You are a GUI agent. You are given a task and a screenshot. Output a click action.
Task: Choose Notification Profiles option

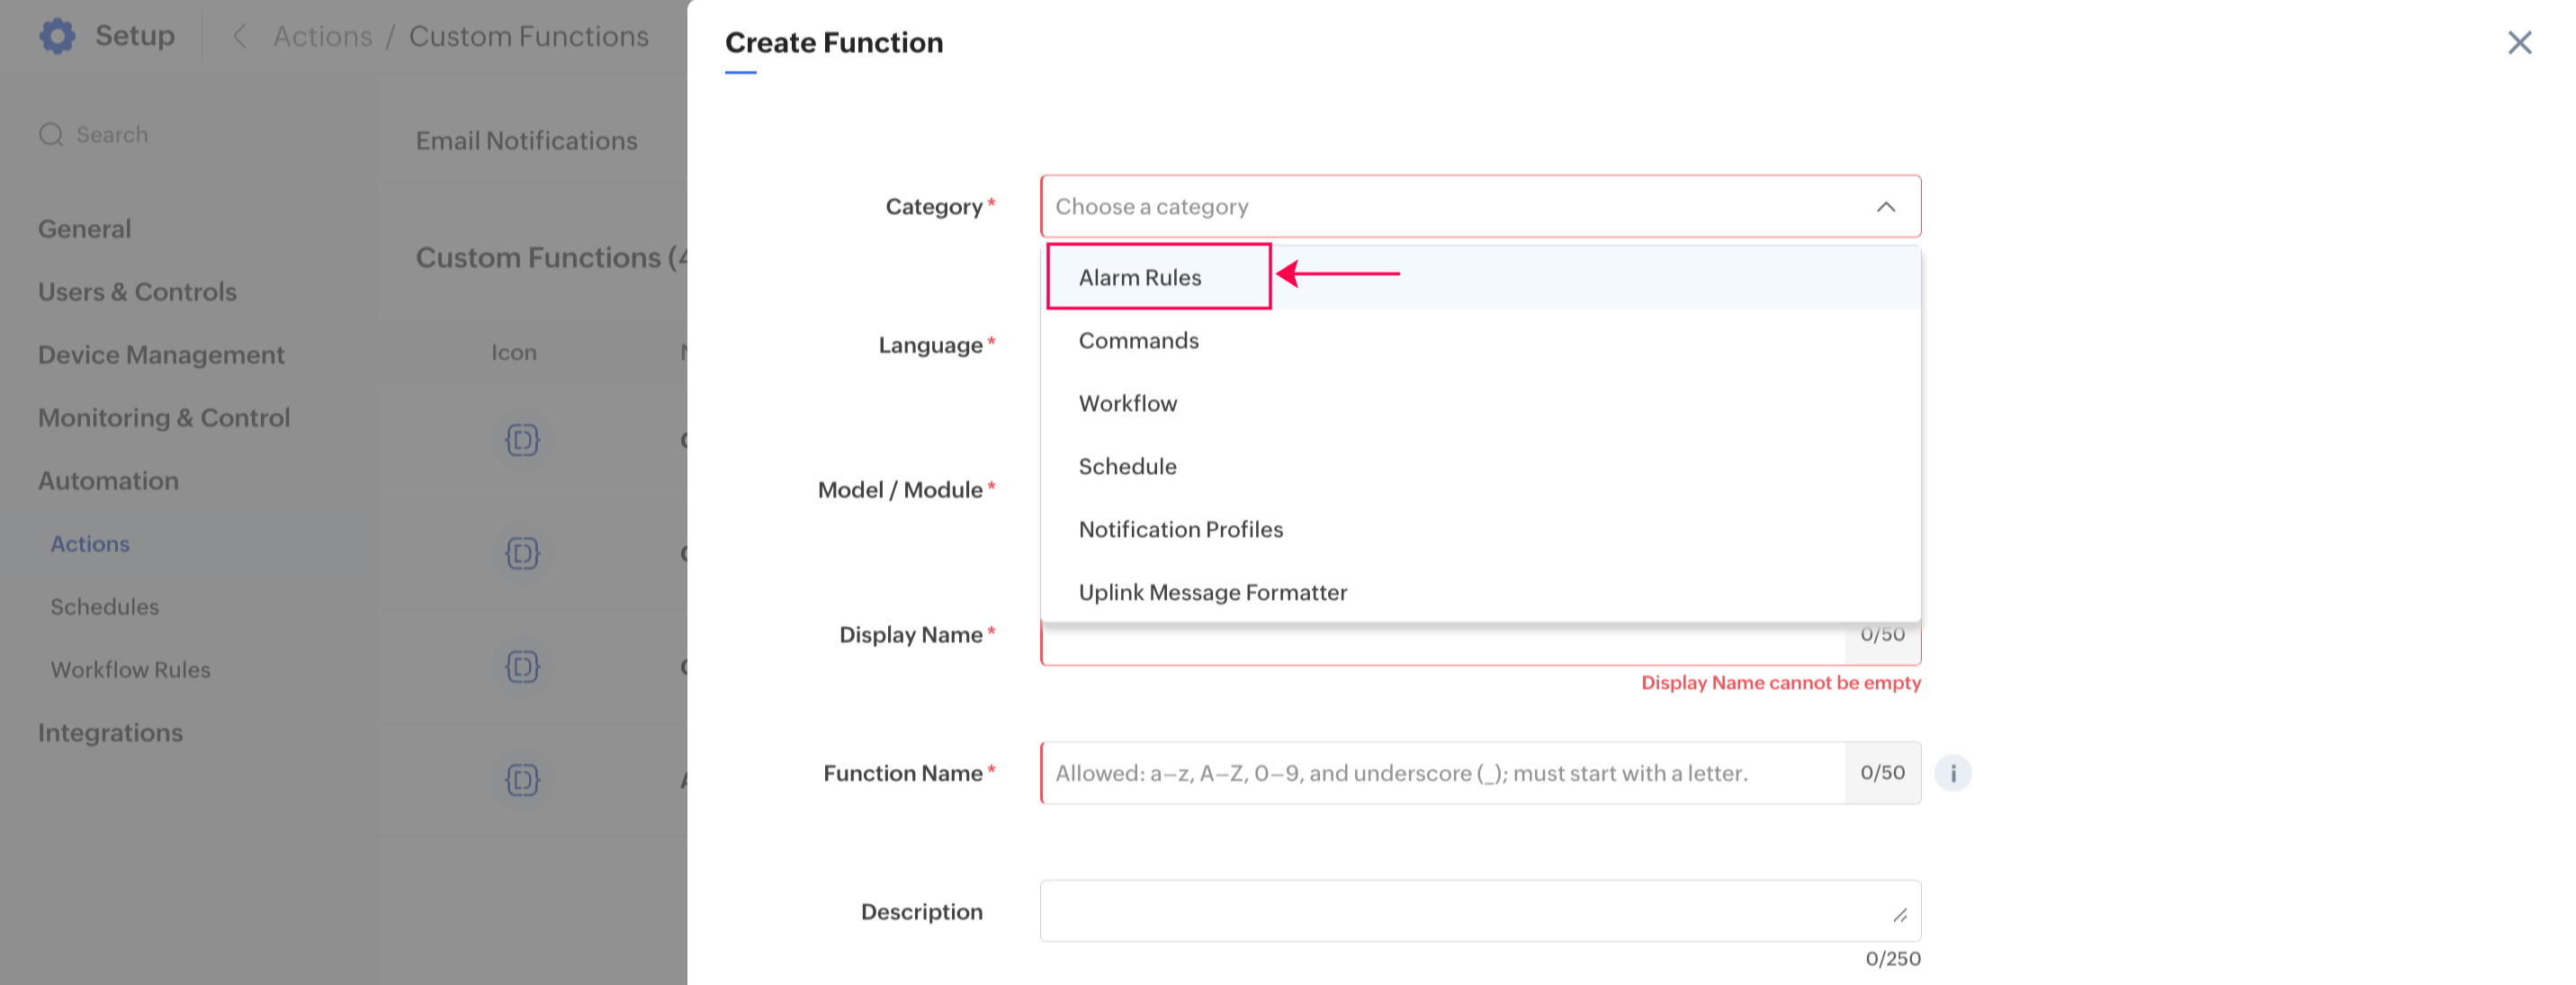click(1180, 529)
